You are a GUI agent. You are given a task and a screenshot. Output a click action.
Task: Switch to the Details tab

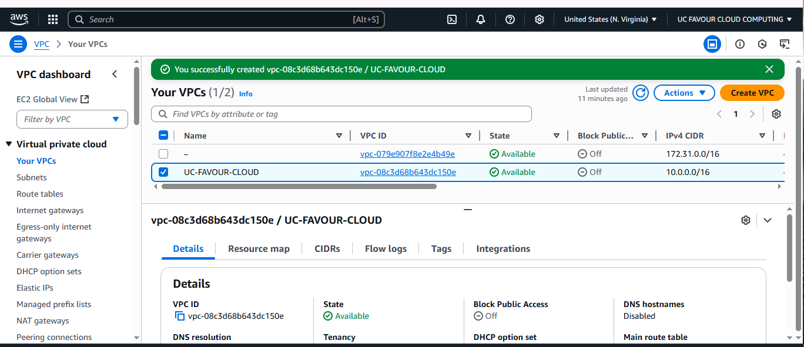(188, 249)
